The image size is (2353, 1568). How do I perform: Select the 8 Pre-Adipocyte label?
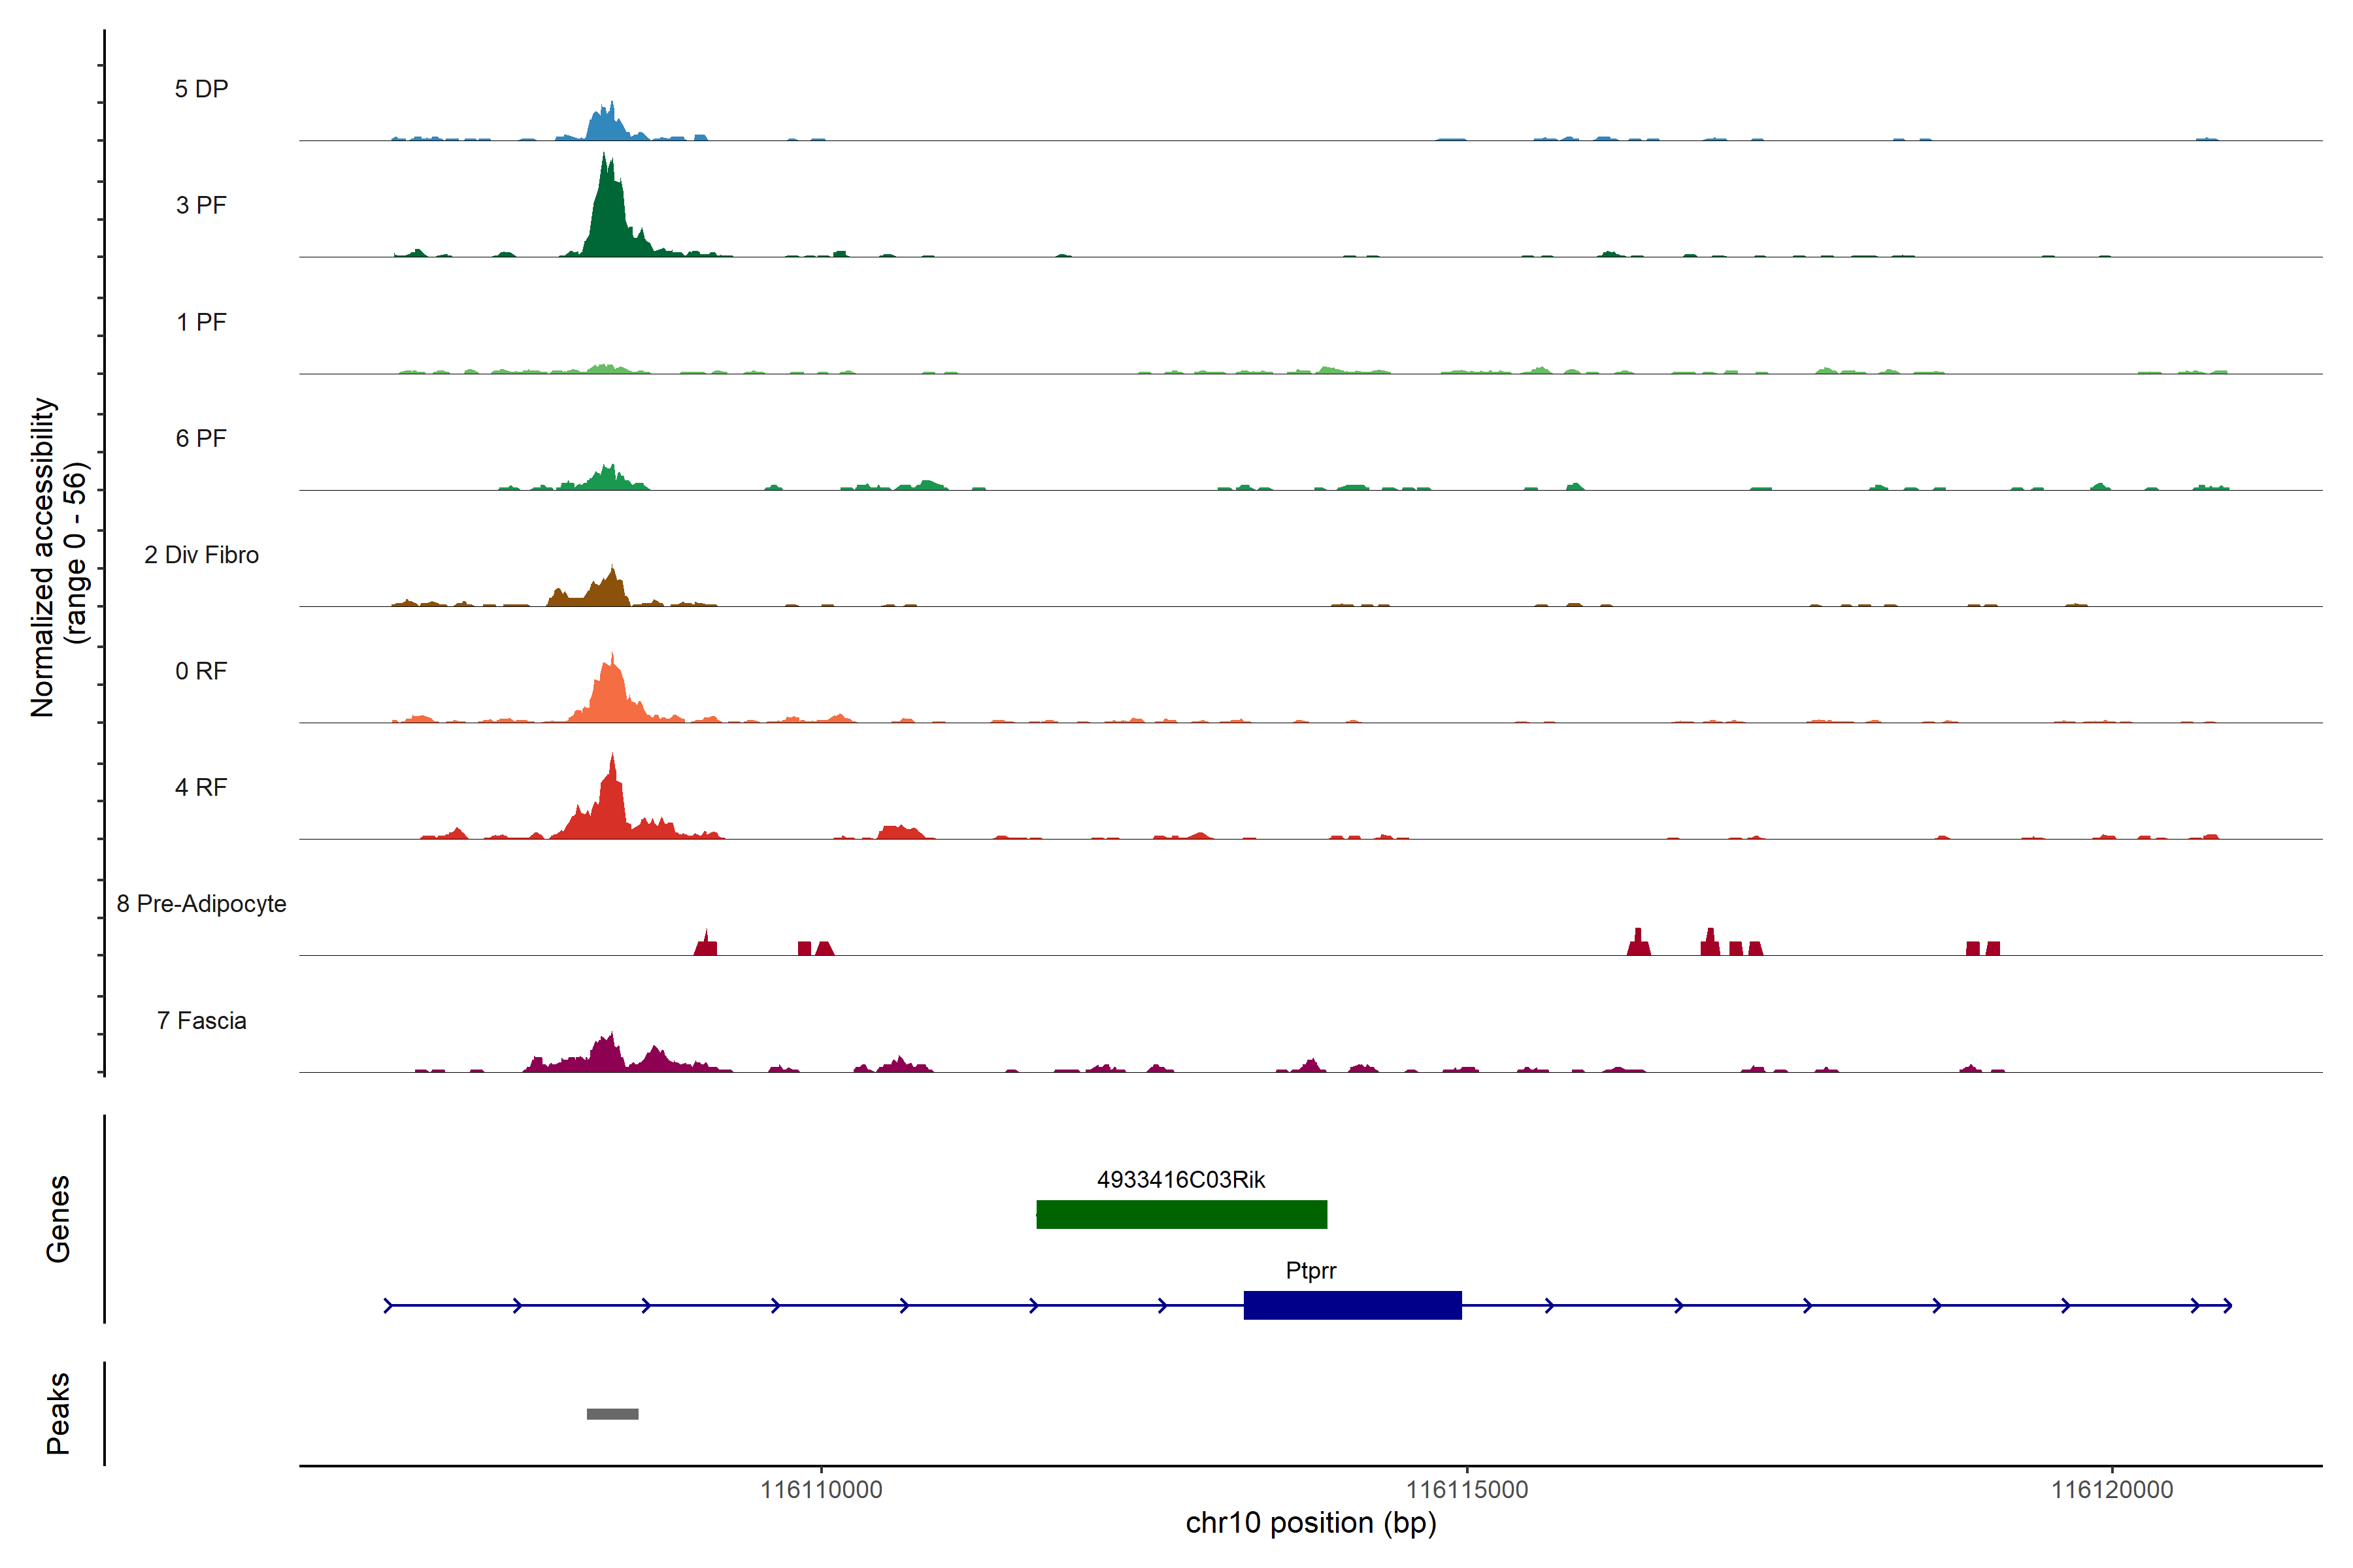coord(201,904)
